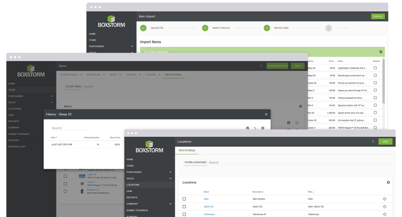
Task: Click the history clock icon in the Items list
Action: 296,123
